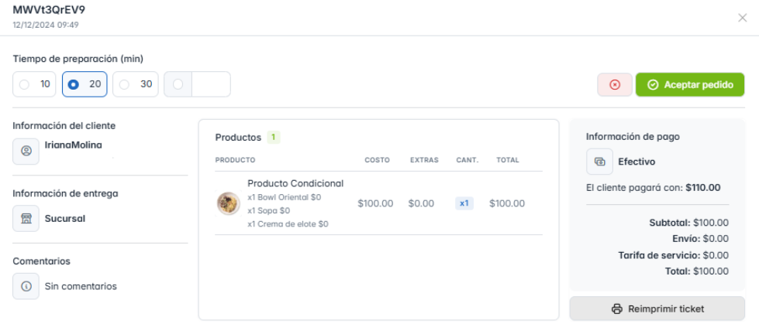This screenshot has width=759, height=334.
Task: Select 20 minutes preparation time
Action: coord(85,84)
